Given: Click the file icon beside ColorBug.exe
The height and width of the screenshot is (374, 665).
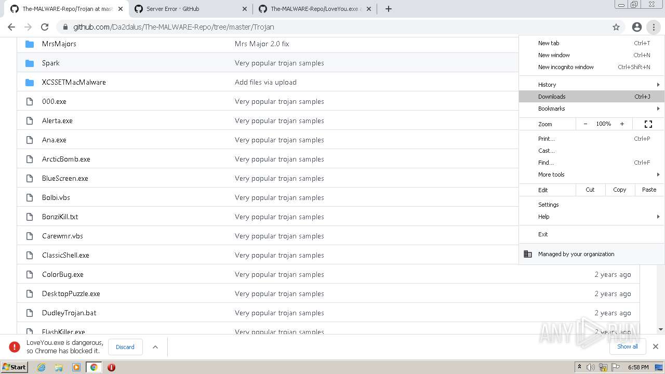Looking at the screenshot, I should click(x=30, y=274).
